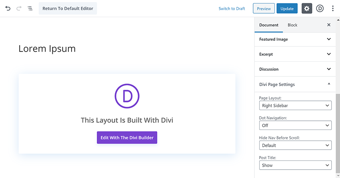The width and height of the screenshot is (340, 178).
Task: Open Divi circle D icon in toolbar
Action: click(x=320, y=8)
